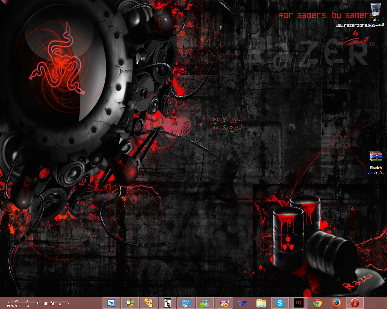This screenshot has width=387, height=309.
Task: Open the yellow VMware boxes icon
Action: 148,303
